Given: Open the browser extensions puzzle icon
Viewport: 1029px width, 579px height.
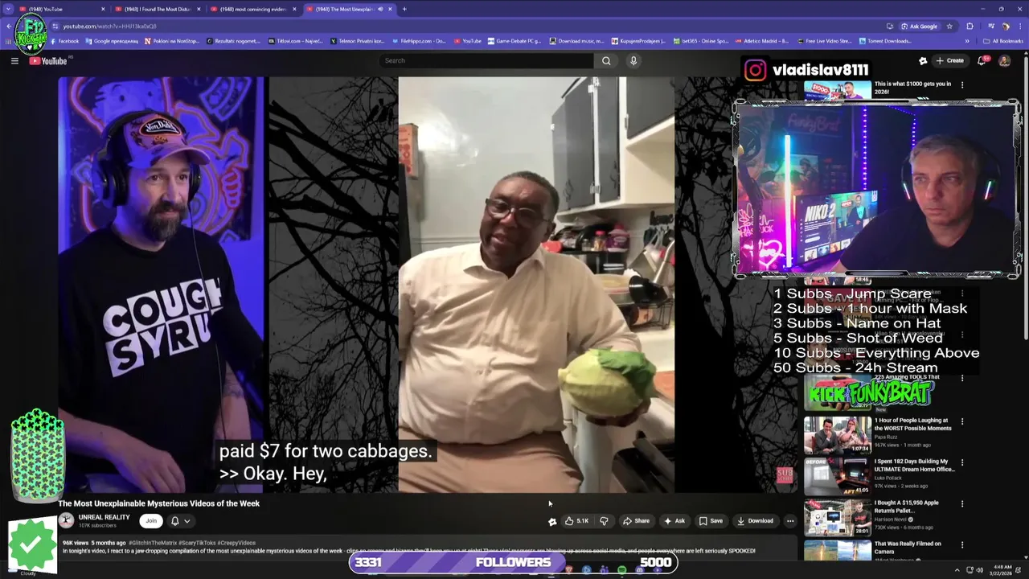Looking at the screenshot, I should tap(970, 26).
